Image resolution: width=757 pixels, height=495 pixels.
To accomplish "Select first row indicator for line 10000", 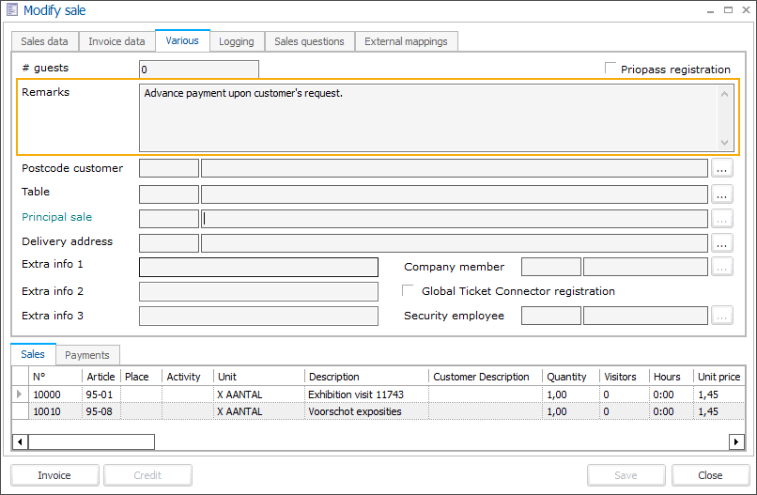I will pos(20,394).
